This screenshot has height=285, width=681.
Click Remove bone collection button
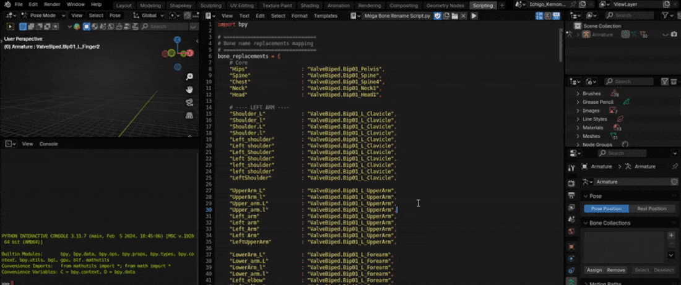click(x=615, y=270)
